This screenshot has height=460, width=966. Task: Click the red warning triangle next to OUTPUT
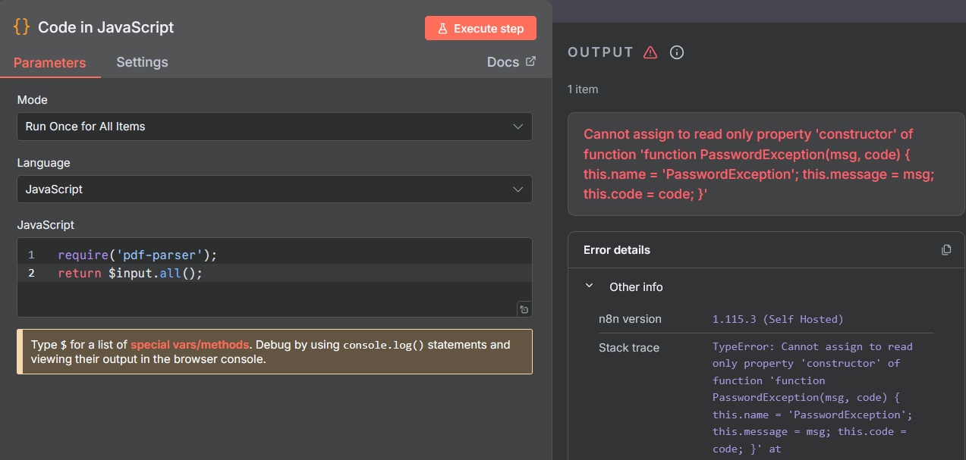[650, 52]
